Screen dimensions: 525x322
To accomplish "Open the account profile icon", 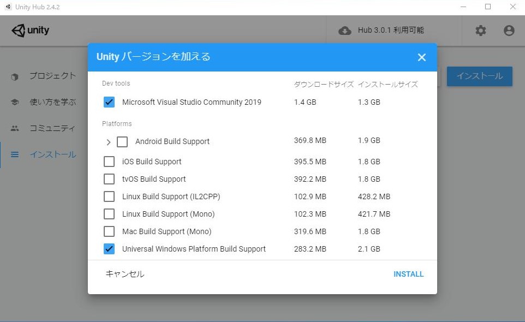I will tap(509, 31).
